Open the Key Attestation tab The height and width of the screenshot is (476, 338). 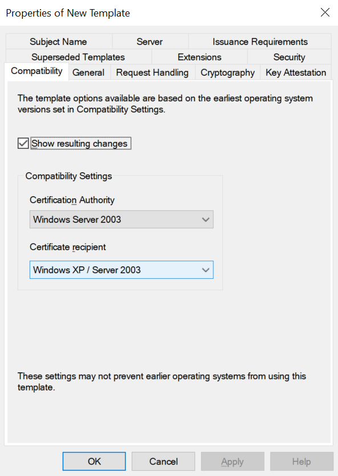[296, 72]
